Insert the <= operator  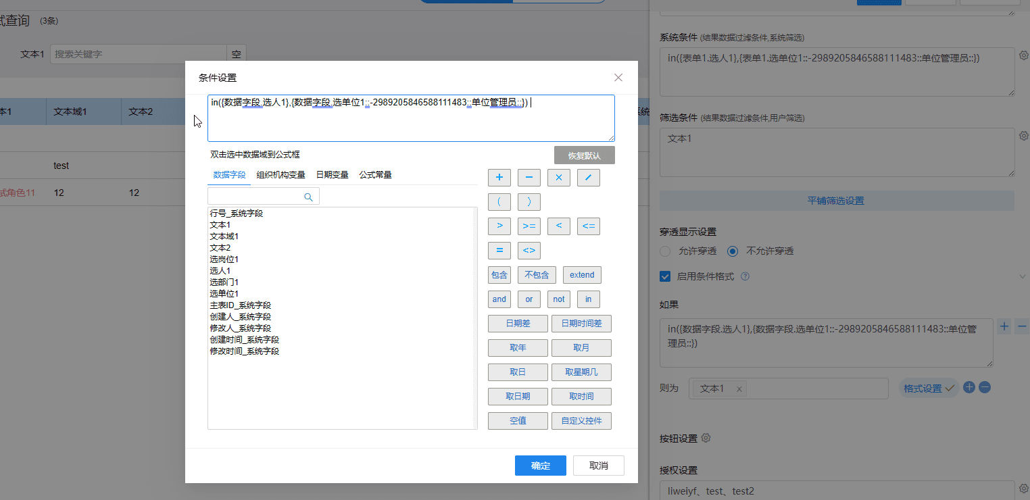pos(588,226)
